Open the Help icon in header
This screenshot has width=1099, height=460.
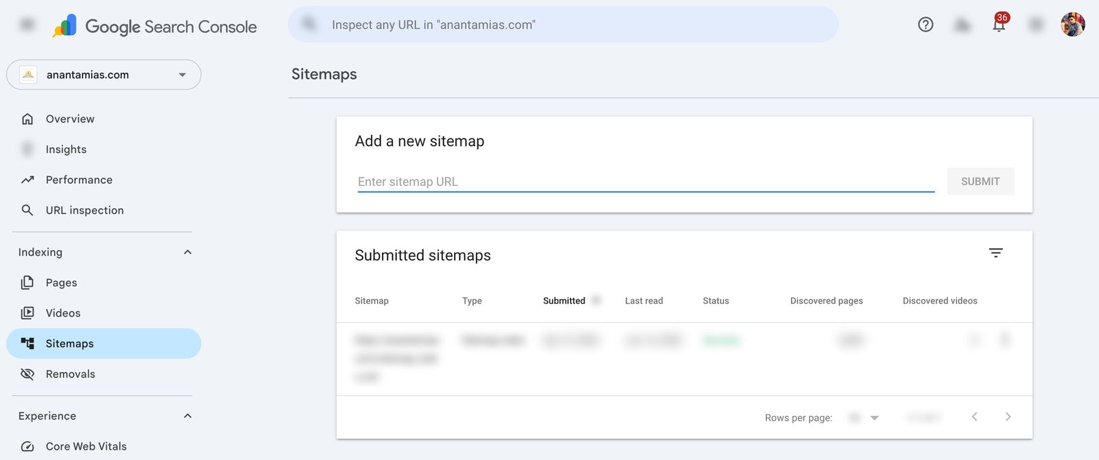(925, 25)
